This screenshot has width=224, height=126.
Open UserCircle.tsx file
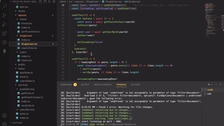pyautogui.click(x=29, y=48)
